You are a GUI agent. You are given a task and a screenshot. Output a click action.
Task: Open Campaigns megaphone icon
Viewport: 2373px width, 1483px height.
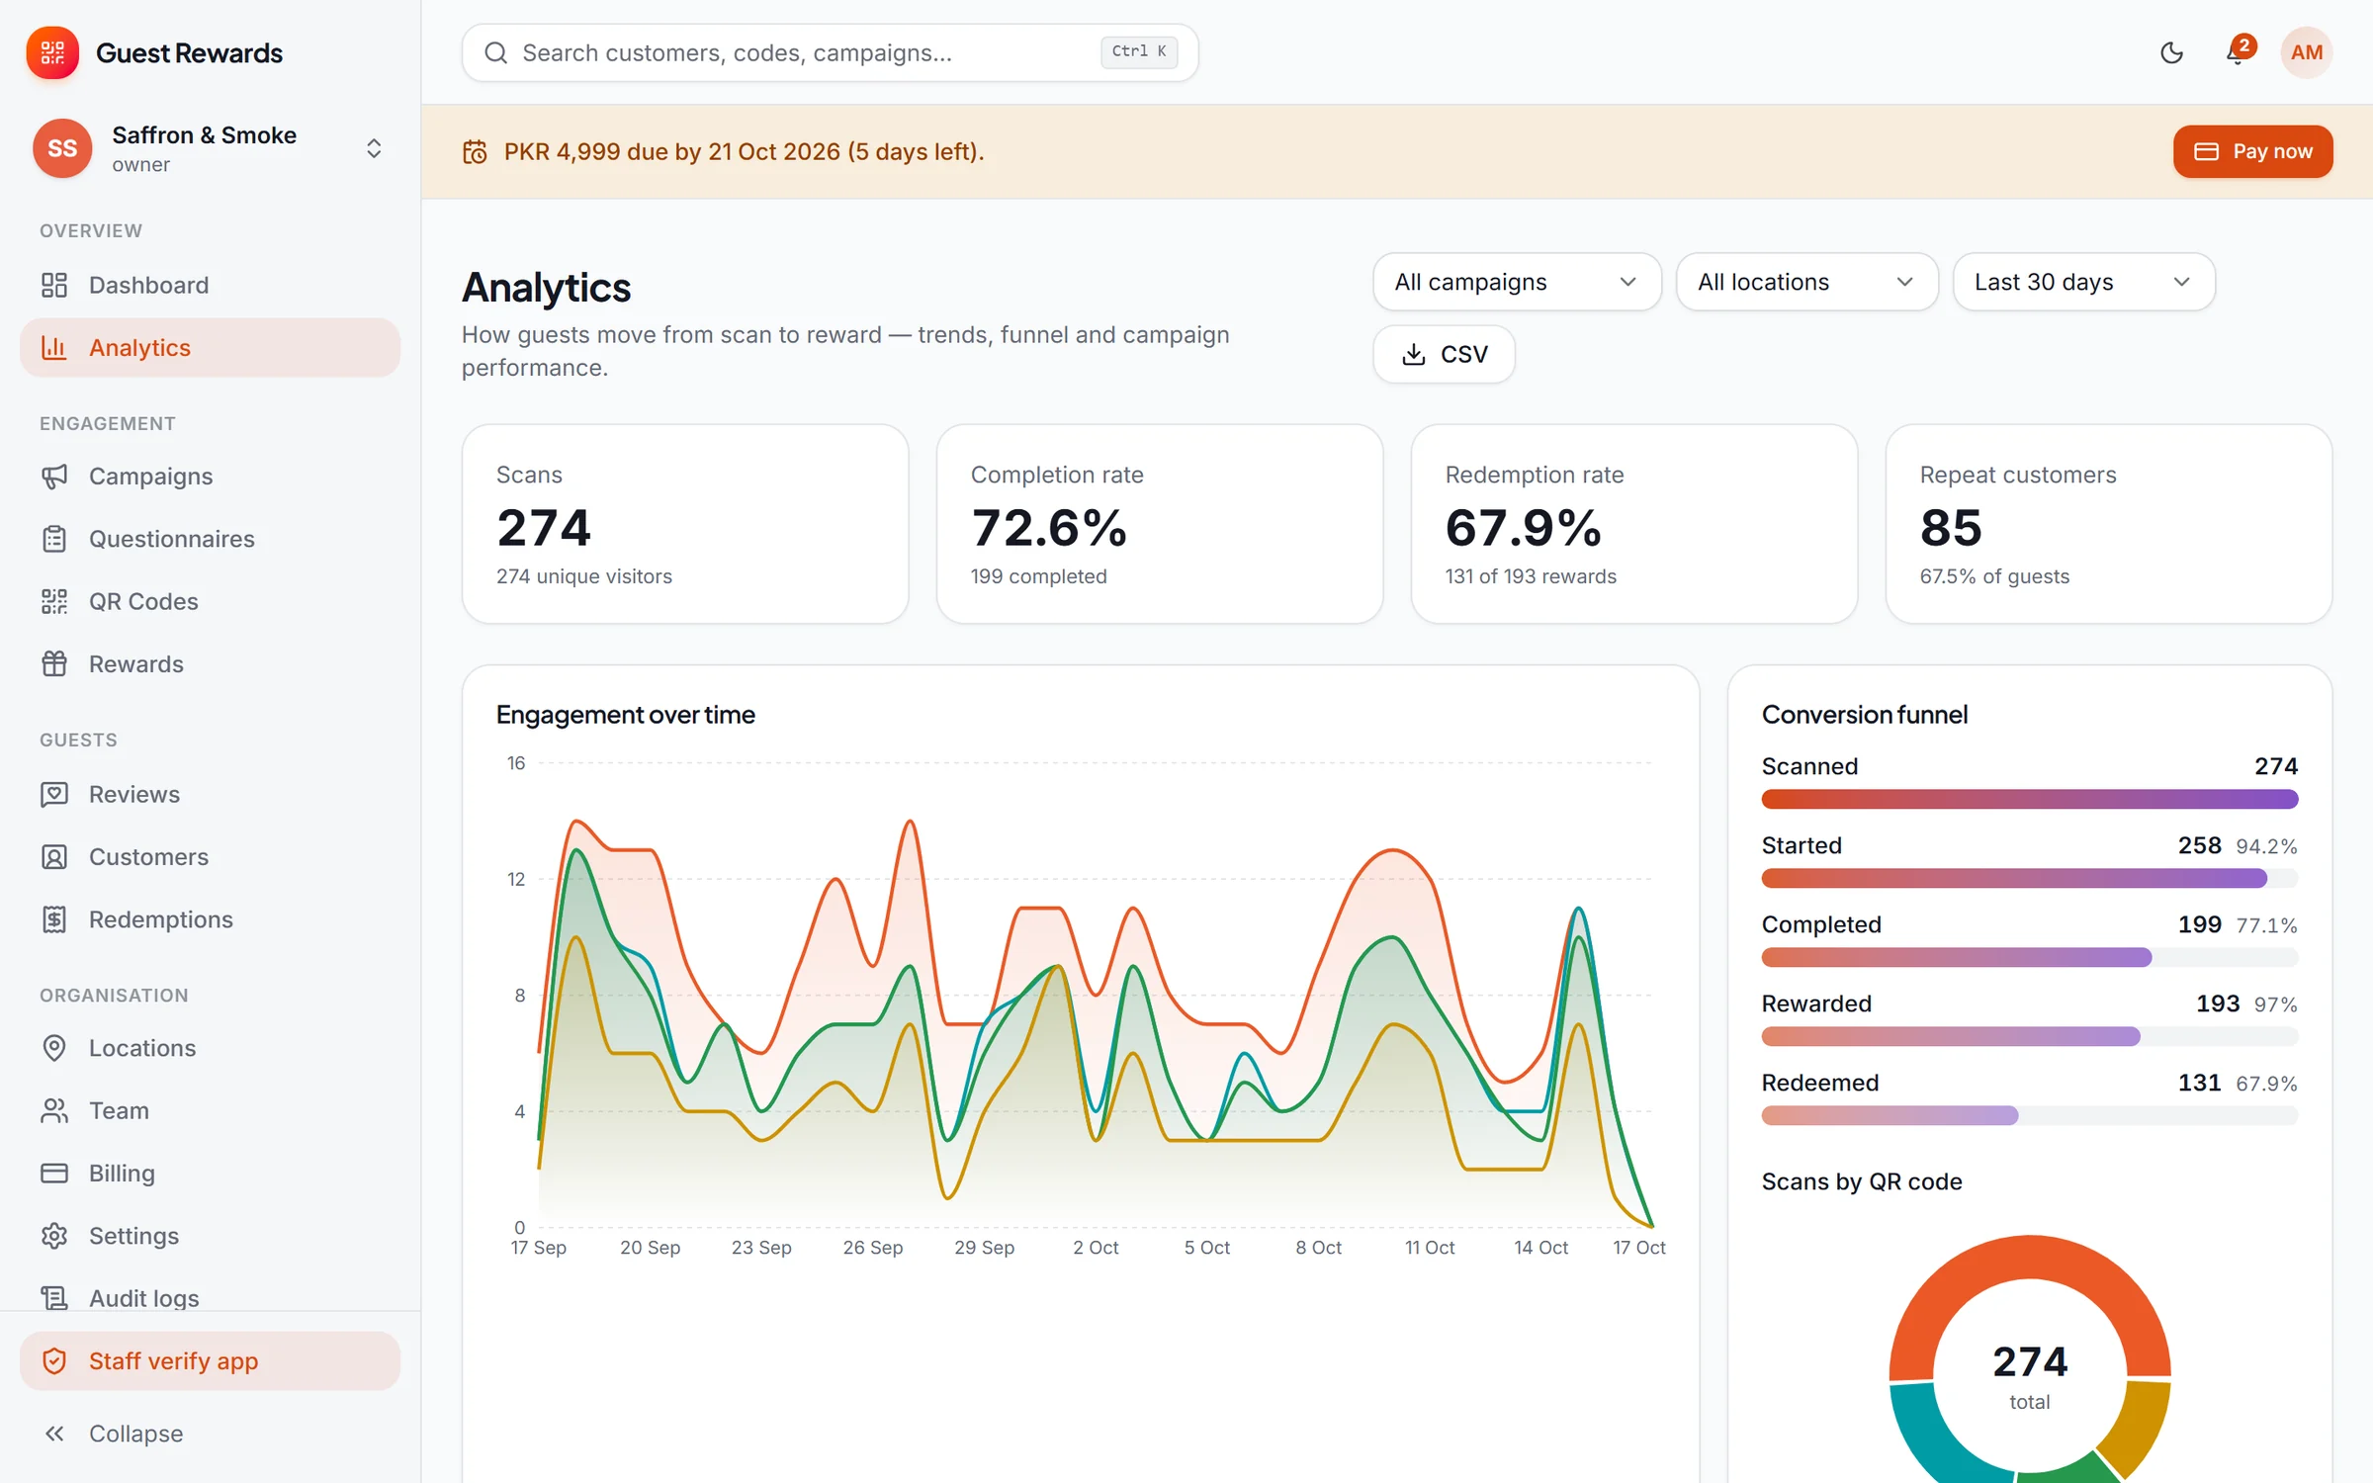(x=54, y=477)
